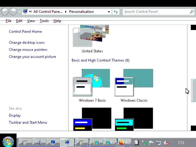Open the Help menu
Screen dimensions: 196x147
[x=57, y=21]
